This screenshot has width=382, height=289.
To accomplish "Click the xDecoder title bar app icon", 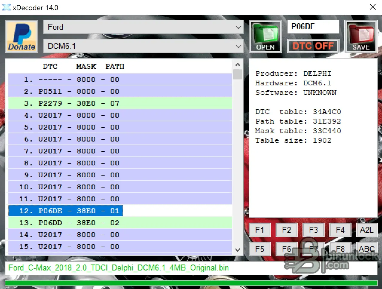I will 6,7.
